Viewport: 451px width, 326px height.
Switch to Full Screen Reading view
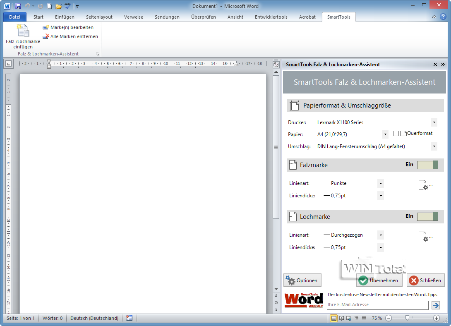[x=341, y=318]
